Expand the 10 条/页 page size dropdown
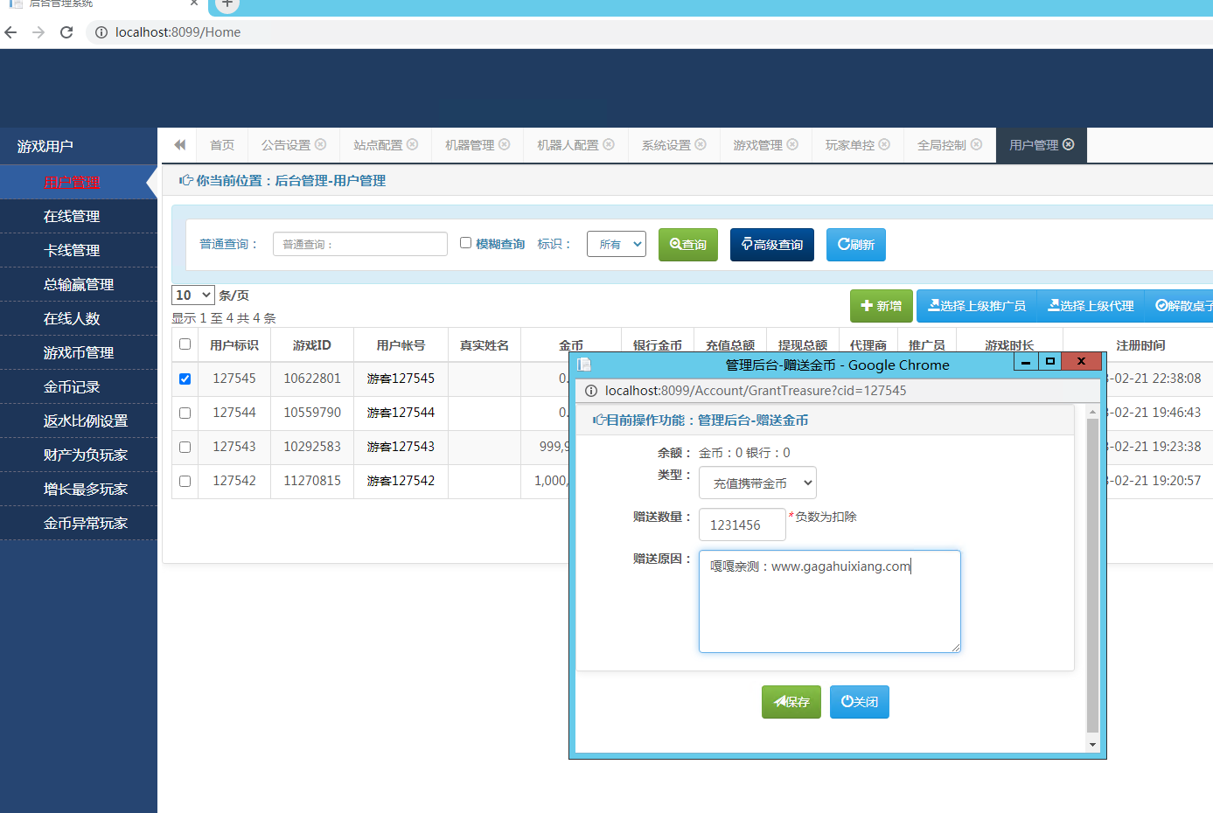 [x=193, y=295]
